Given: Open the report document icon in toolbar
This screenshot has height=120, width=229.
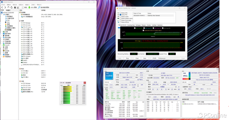Looking at the screenshot, I should click(x=23, y=7).
